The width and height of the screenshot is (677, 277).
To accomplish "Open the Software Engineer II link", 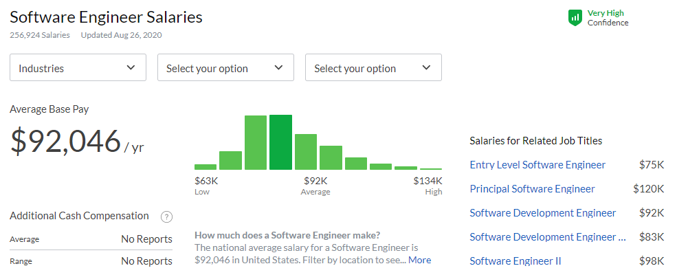I will click(515, 261).
